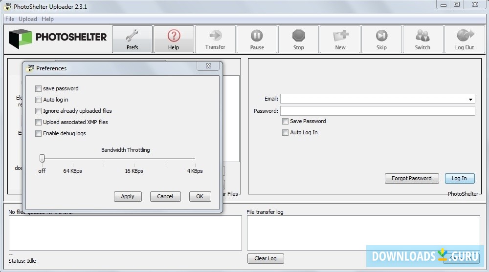This screenshot has width=489, height=272.
Task: Click the Status: Idle text
Action: tap(22, 261)
